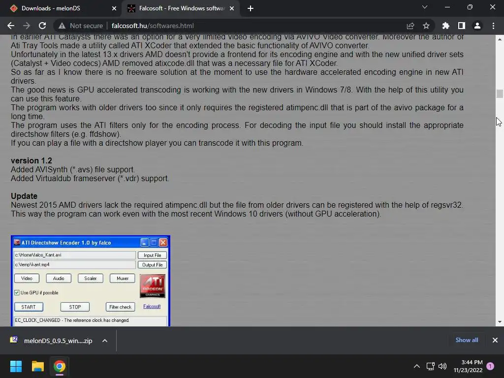Open the Extensions puzzle icon
Viewport: 504px width, 378px height.
pos(445,26)
